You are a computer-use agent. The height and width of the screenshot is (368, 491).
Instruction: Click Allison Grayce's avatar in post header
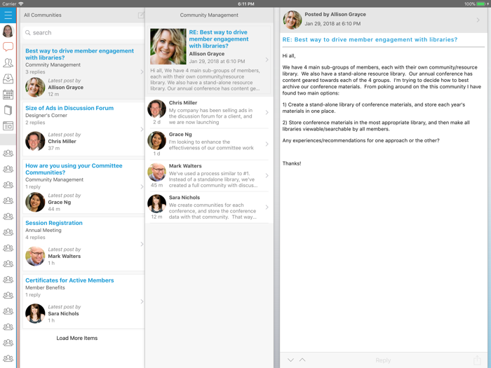coord(292,20)
